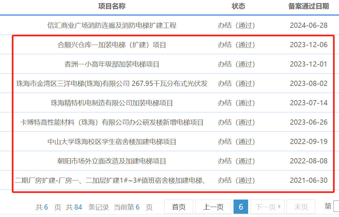This screenshot has width=339, height=217.
Task: Open 卡博特高性能材料 新增电梯项目
Action: pyautogui.click(x=112, y=122)
